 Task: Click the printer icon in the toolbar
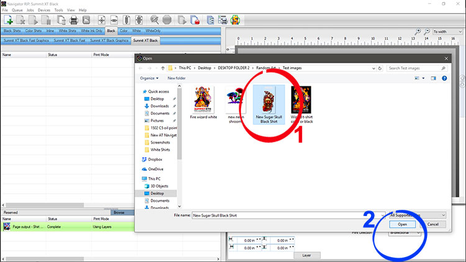pos(73,20)
